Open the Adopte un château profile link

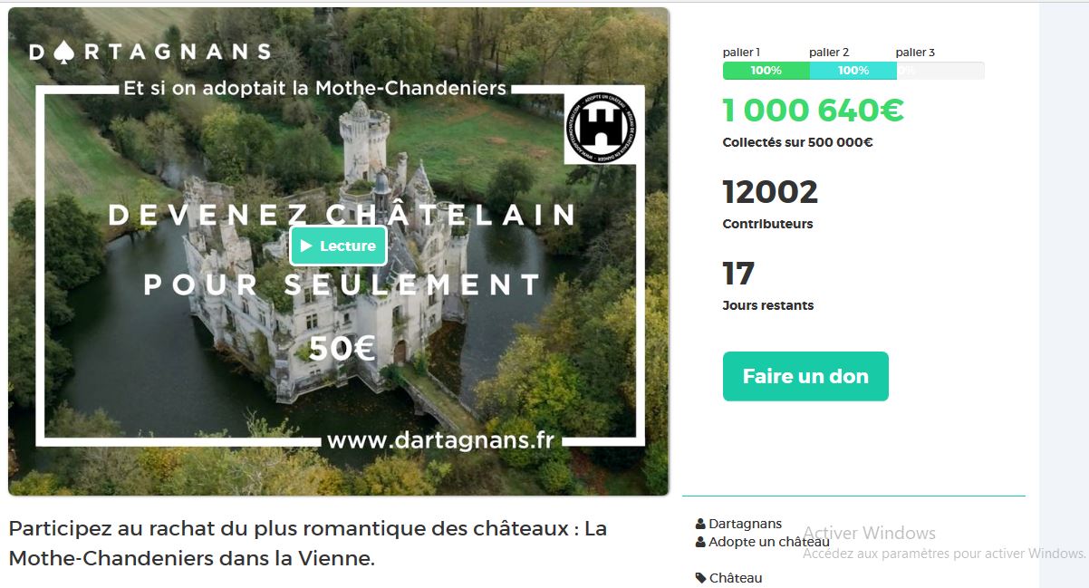[768, 542]
